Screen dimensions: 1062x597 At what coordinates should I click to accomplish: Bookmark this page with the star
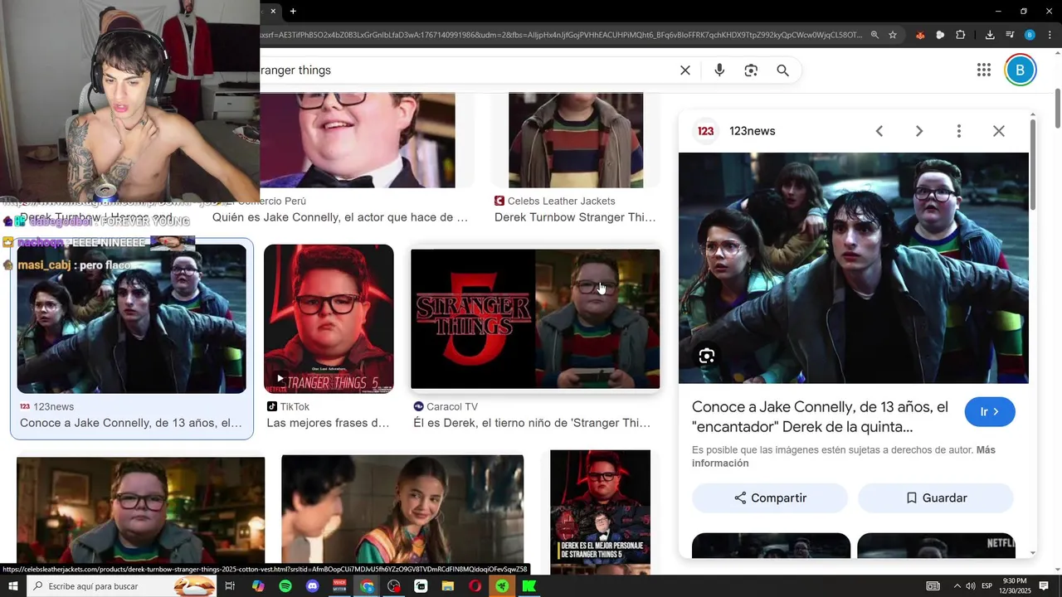coord(893,35)
